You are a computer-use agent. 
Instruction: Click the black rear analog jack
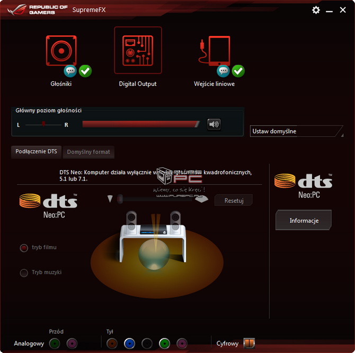(147, 343)
